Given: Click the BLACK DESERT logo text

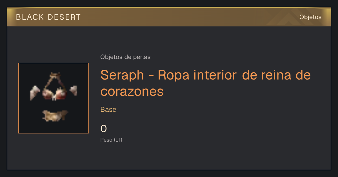Looking at the screenshot, I should (48, 17).
